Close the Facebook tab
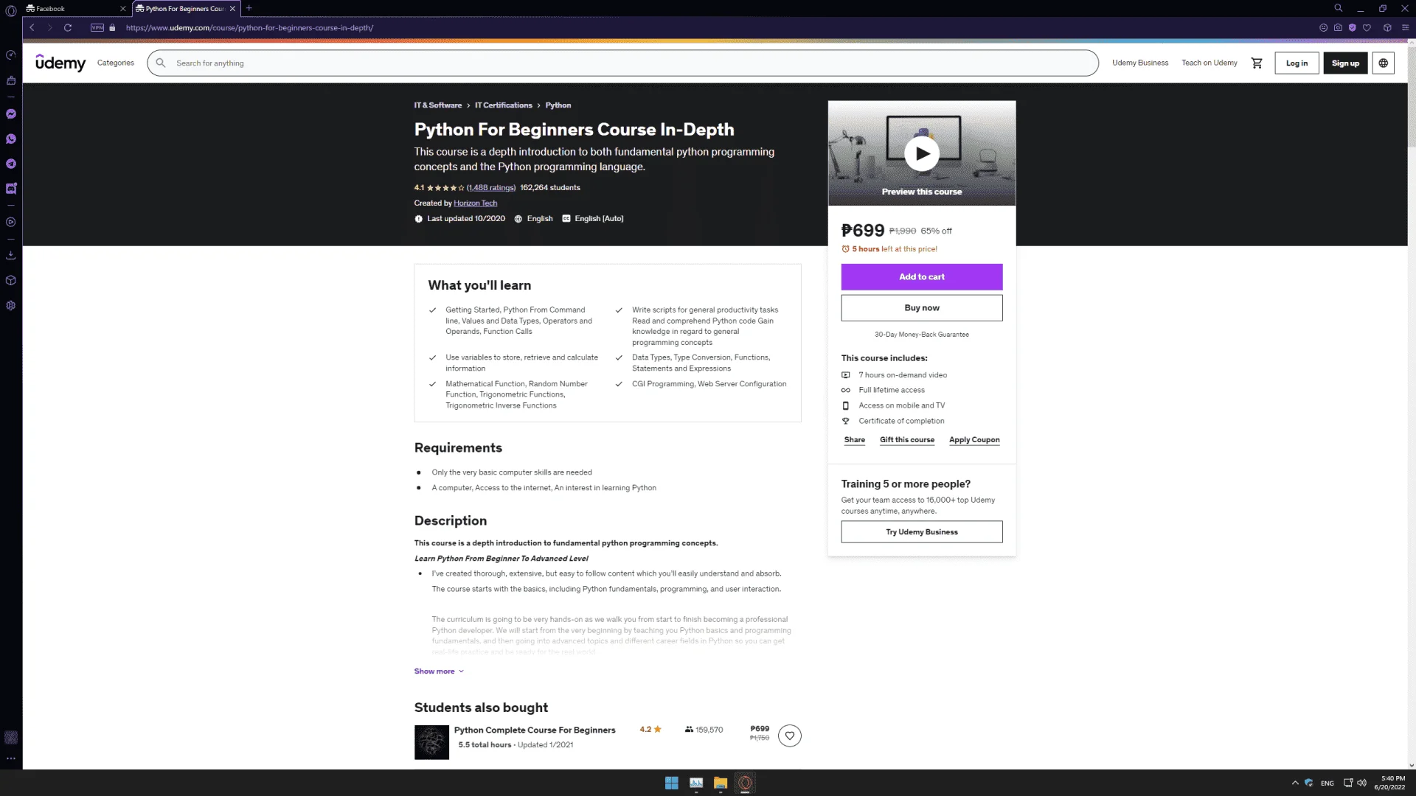 [x=122, y=9]
